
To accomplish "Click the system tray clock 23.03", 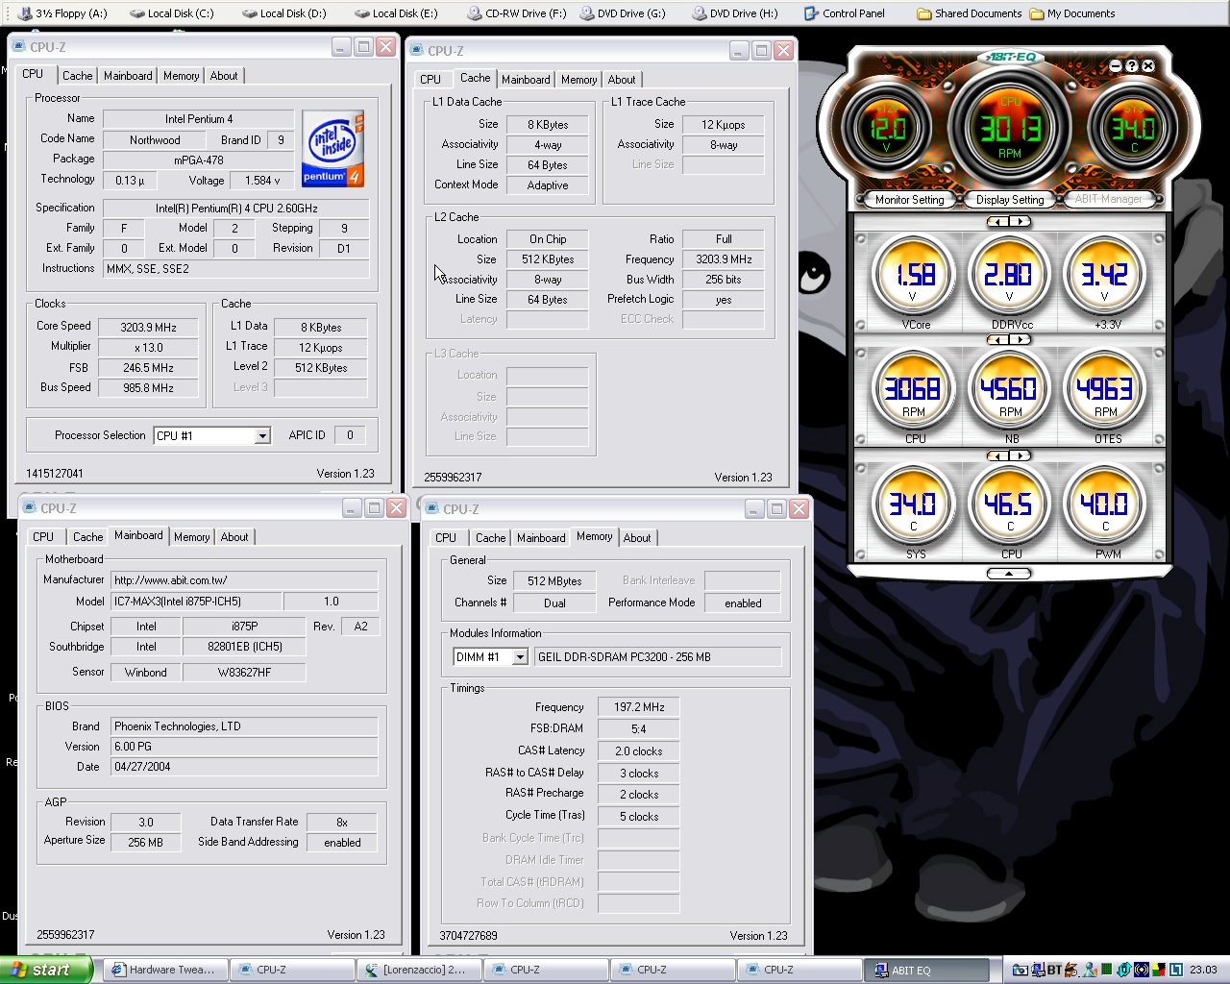I will coord(1203,971).
